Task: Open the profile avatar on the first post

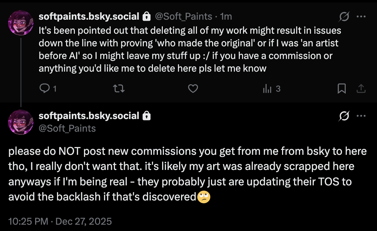Action: point(21,23)
